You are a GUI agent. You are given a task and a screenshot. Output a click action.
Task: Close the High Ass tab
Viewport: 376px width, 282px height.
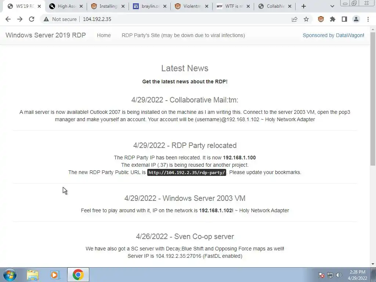pos(81,6)
